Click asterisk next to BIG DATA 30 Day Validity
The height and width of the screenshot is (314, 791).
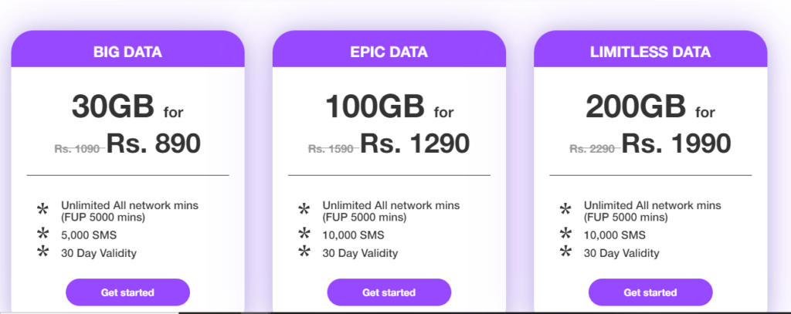(x=43, y=252)
